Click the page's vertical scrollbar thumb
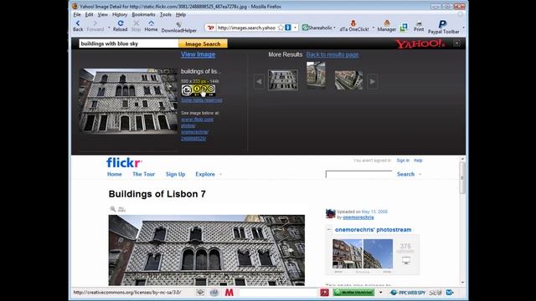 coord(462,177)
